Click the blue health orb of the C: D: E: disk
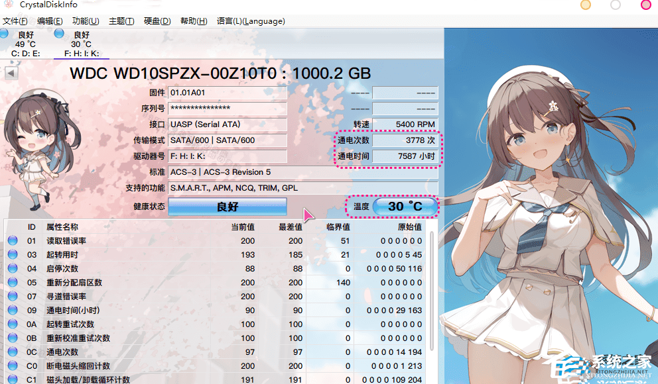The image size is (658, 384). pos(5,34)
